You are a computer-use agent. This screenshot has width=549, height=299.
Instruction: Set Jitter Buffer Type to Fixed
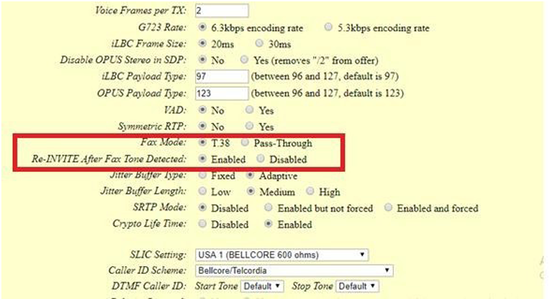202,176
